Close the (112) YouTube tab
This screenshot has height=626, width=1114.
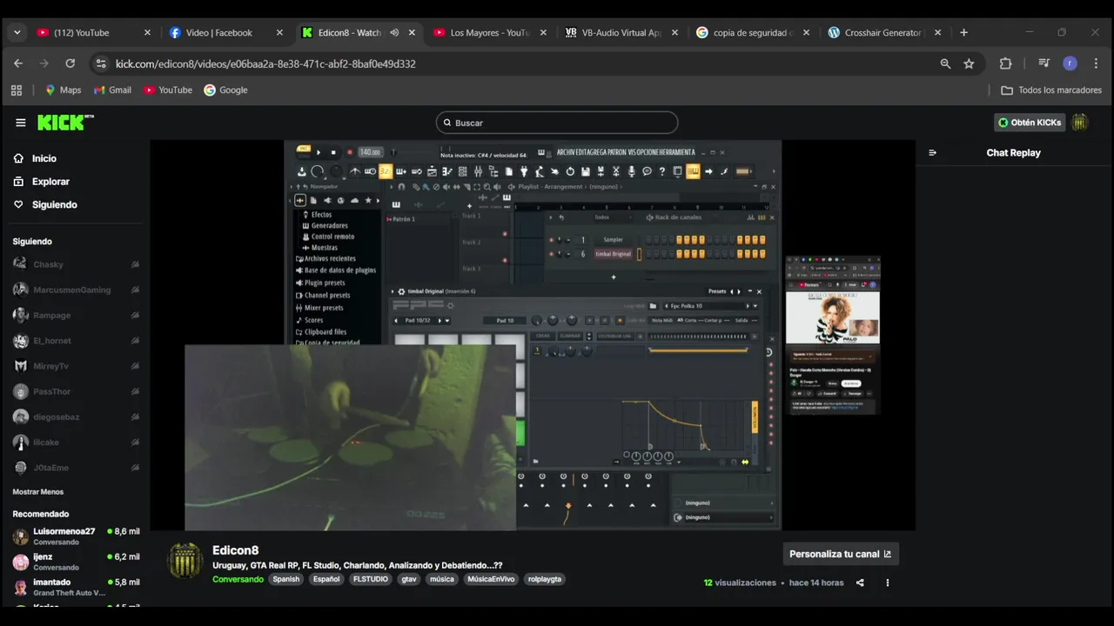[x=147, y=32]
